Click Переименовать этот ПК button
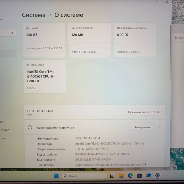Screen dimensions: 184x184 (143, 112)
